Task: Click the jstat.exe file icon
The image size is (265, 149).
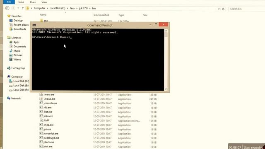Action: (x=41, y=146)
